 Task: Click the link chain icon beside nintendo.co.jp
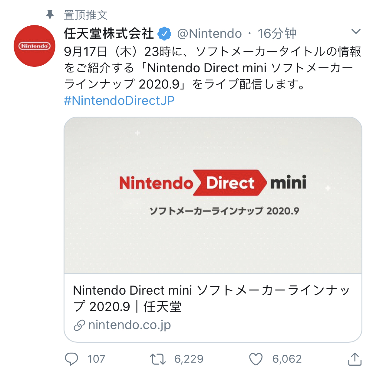point(79,325)
